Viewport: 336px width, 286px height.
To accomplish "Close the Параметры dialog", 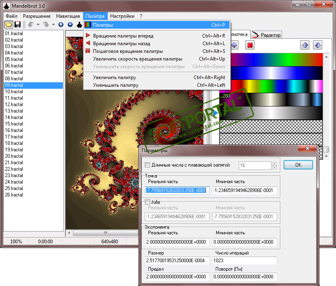I will pyautogui.click(x=307, y=148).
